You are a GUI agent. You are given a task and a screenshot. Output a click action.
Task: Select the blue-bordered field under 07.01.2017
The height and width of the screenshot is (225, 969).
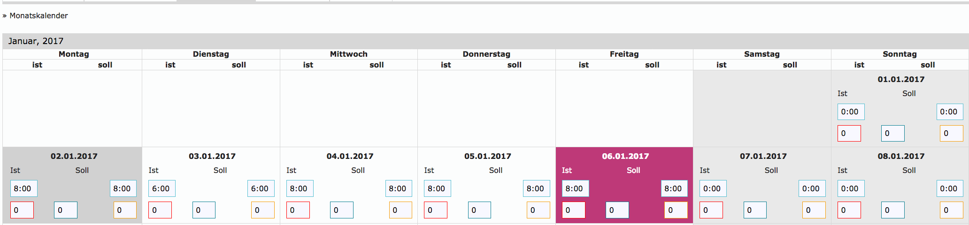755,210
